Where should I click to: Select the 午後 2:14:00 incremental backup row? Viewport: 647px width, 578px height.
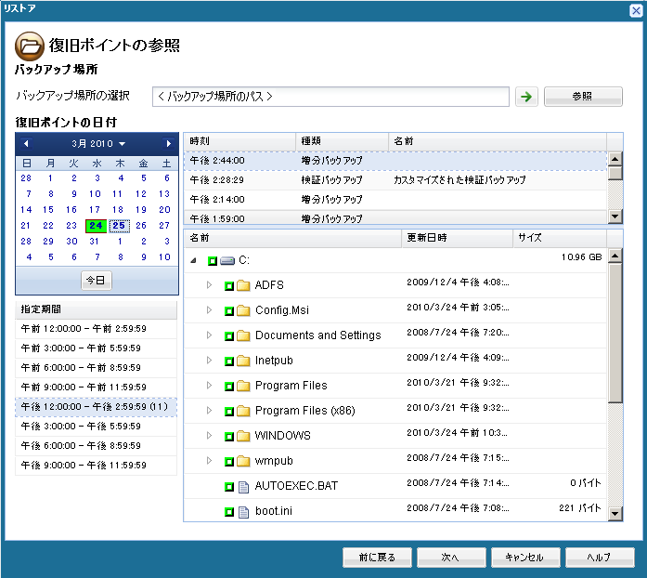coord(395,200)
